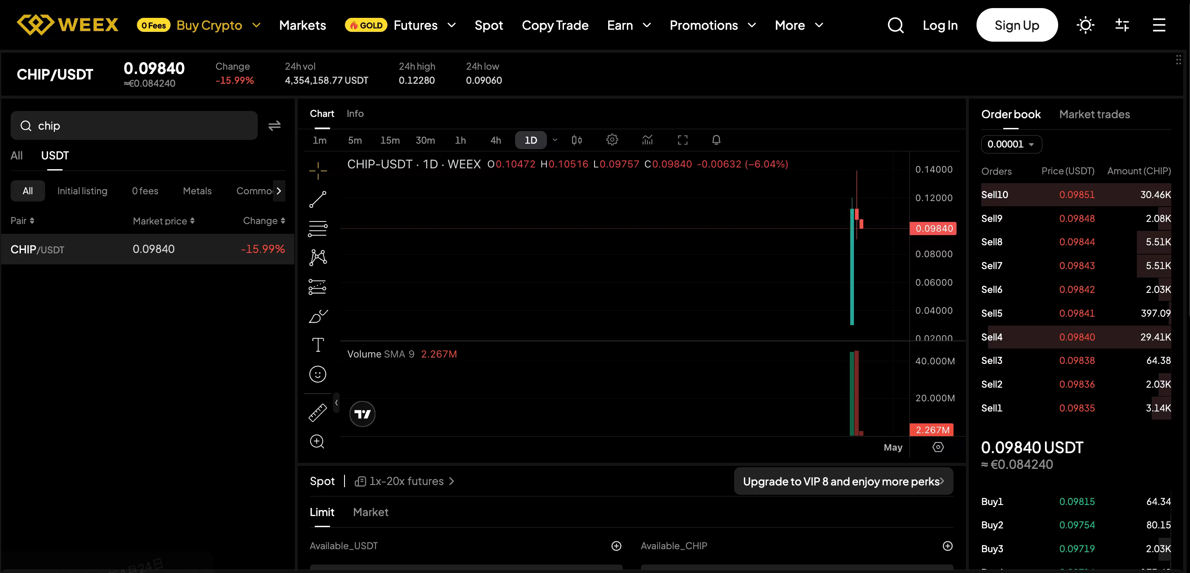Open the emoji icons tool
The width and height of the screenshot is (1190, 573).
click(318, 374)
